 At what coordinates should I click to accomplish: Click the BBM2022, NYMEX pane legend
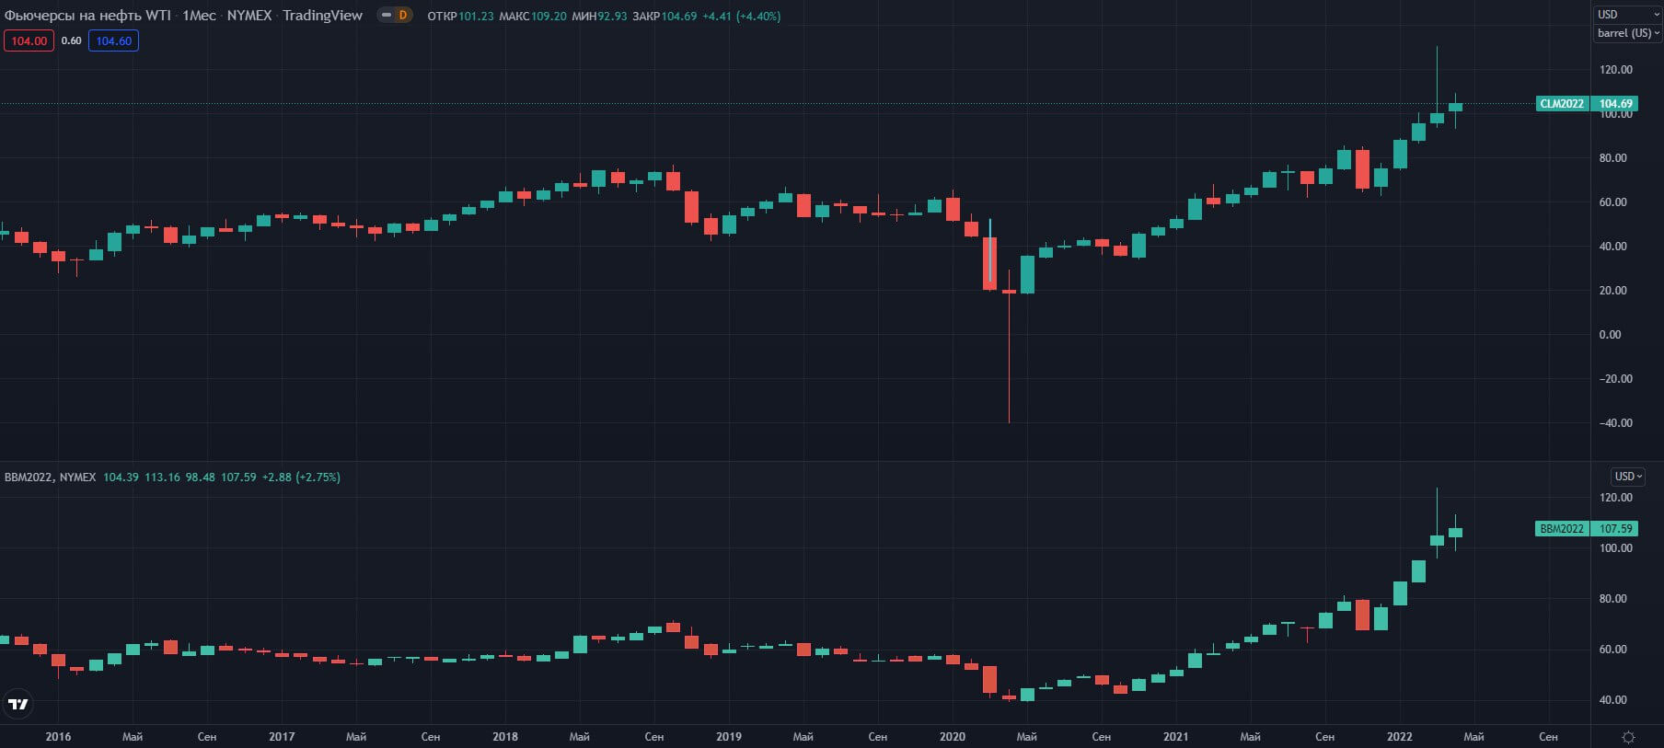pos(50,478)
